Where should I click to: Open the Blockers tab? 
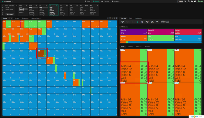tap(147, 47)
